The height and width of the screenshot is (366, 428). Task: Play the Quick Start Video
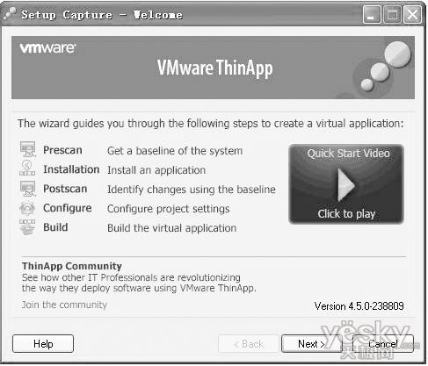click(346, 184)
